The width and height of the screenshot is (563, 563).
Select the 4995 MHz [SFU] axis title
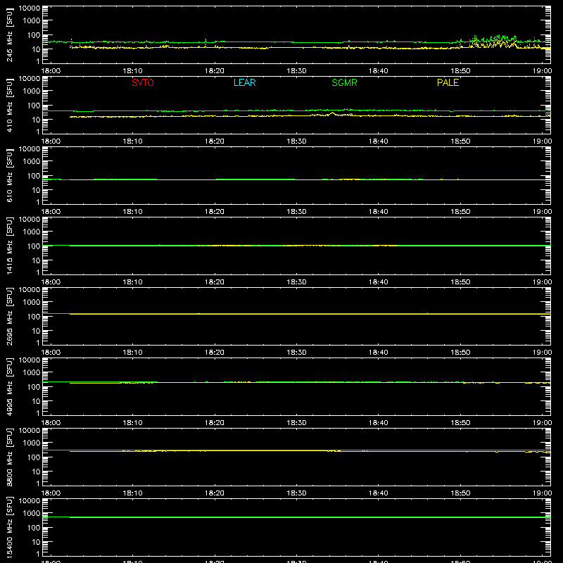point(9,386)
